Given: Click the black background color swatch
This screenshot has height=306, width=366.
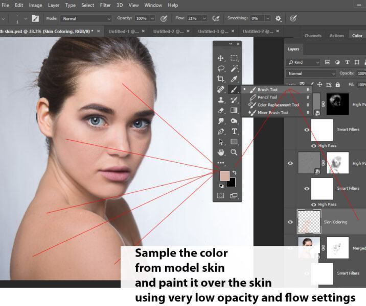Looking at the screenshot, I should pos(232,184).
